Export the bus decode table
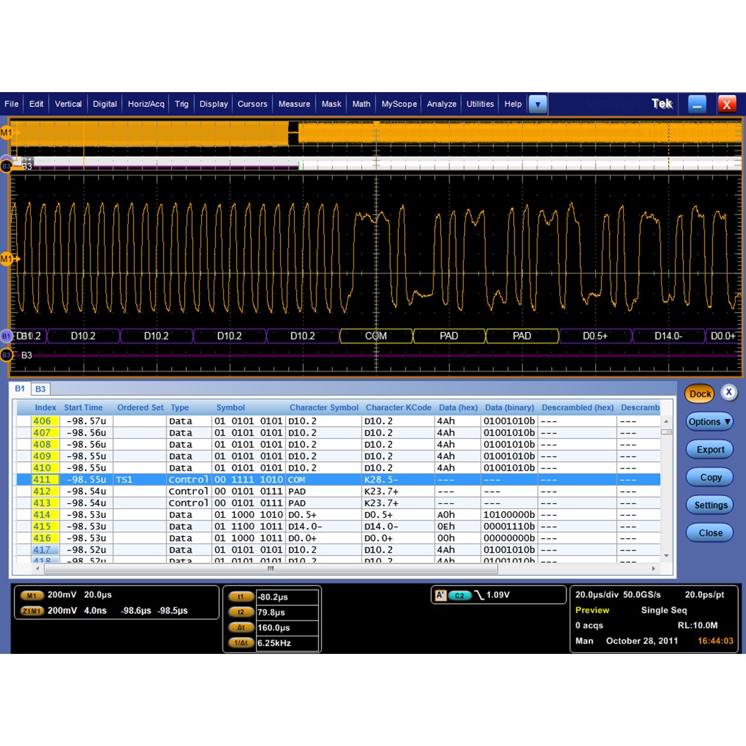 pyautogui.click(x=709, y=449)
